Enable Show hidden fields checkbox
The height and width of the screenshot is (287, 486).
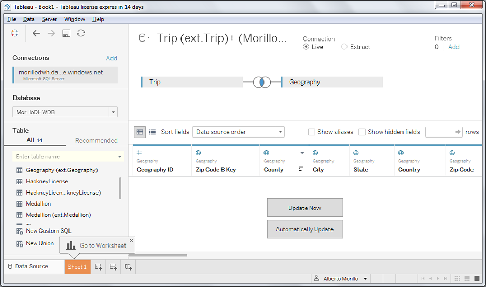tap(362, 132)
